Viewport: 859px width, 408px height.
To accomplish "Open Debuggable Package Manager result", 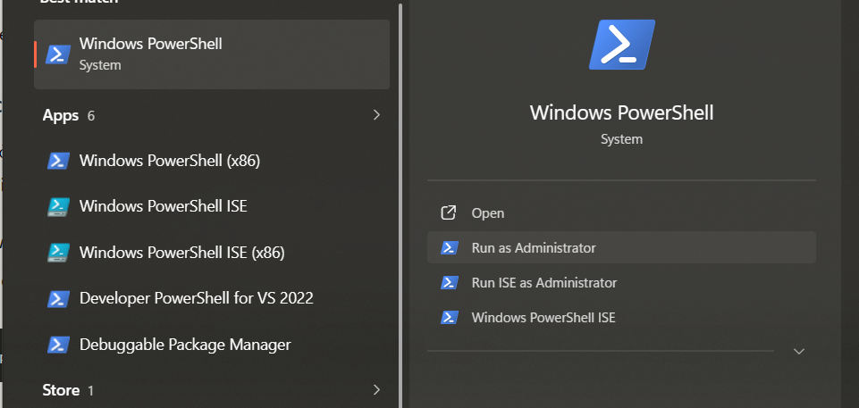I will (212, 345).
